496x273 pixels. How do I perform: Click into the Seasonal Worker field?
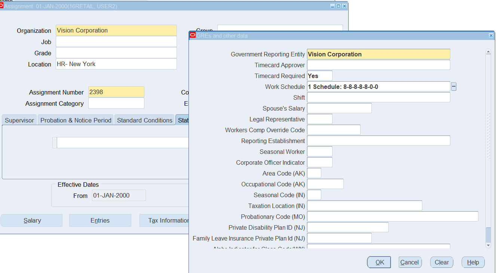click(x=319, y=152)
